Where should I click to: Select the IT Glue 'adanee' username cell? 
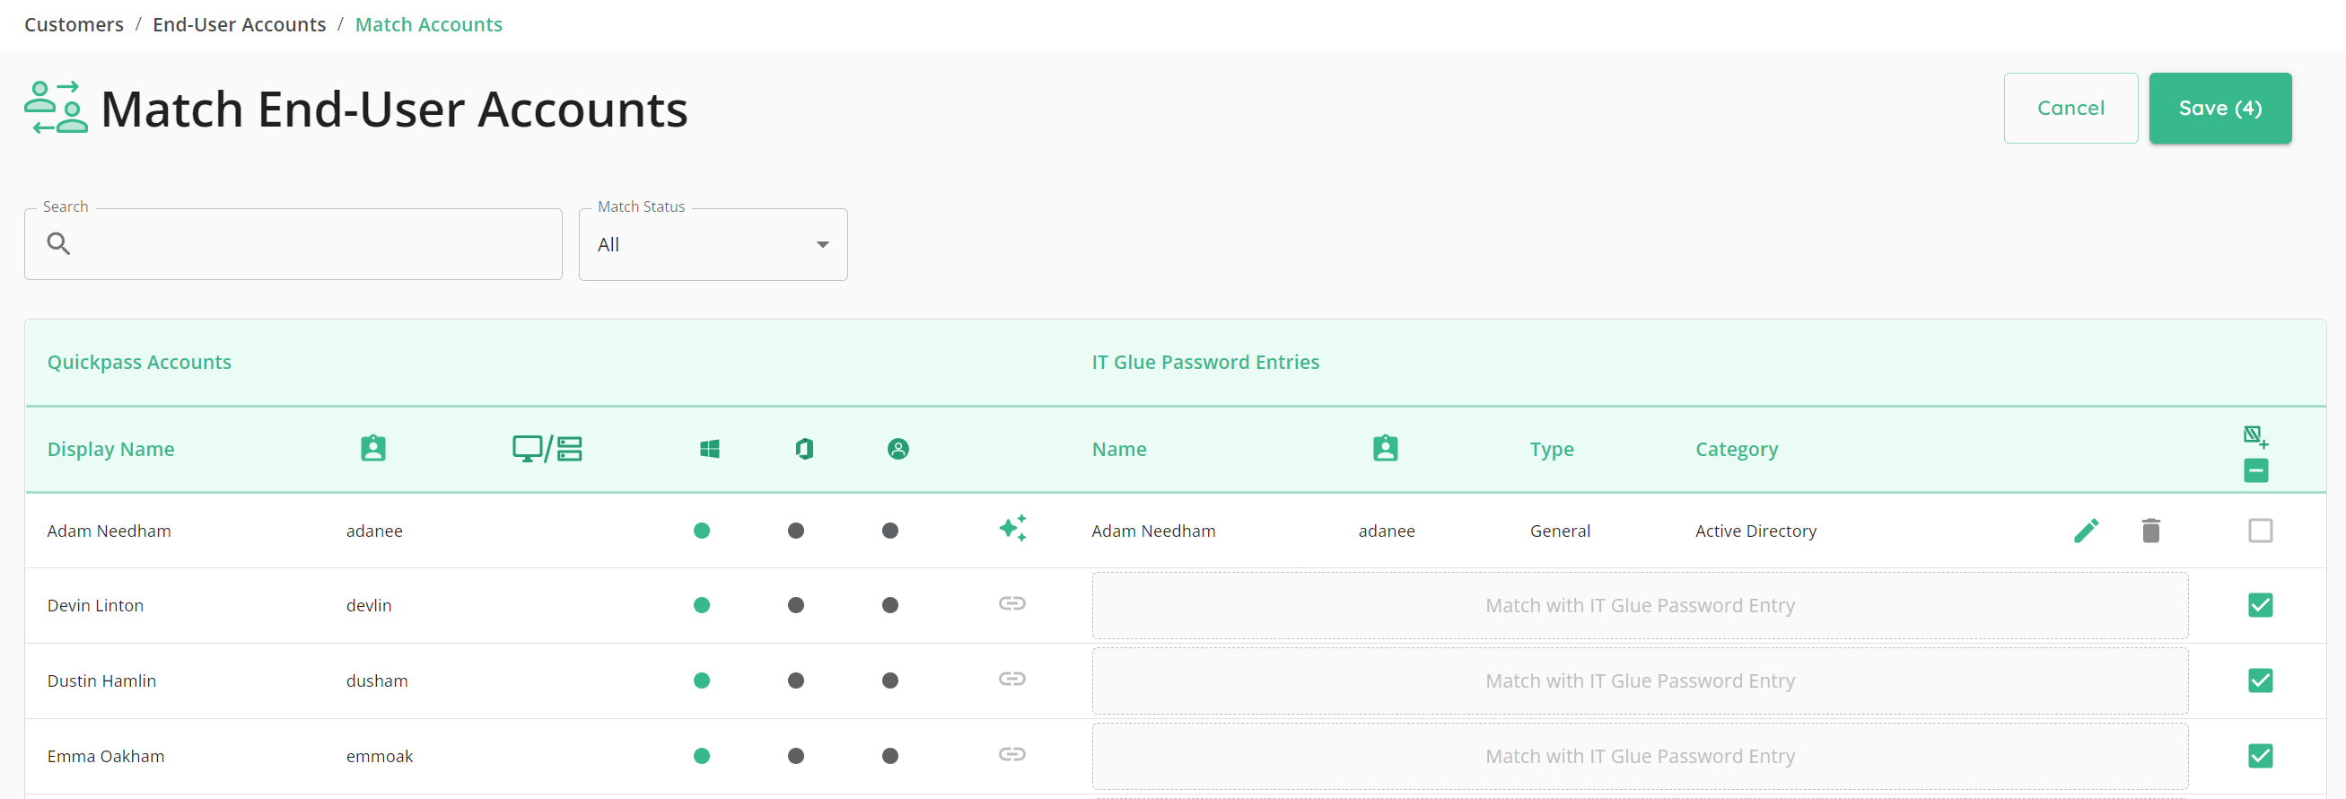click(1387, 531)
